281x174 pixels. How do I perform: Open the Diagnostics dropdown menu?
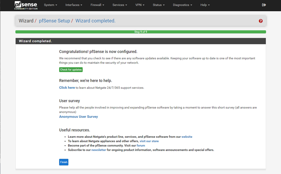coord(183,5)
